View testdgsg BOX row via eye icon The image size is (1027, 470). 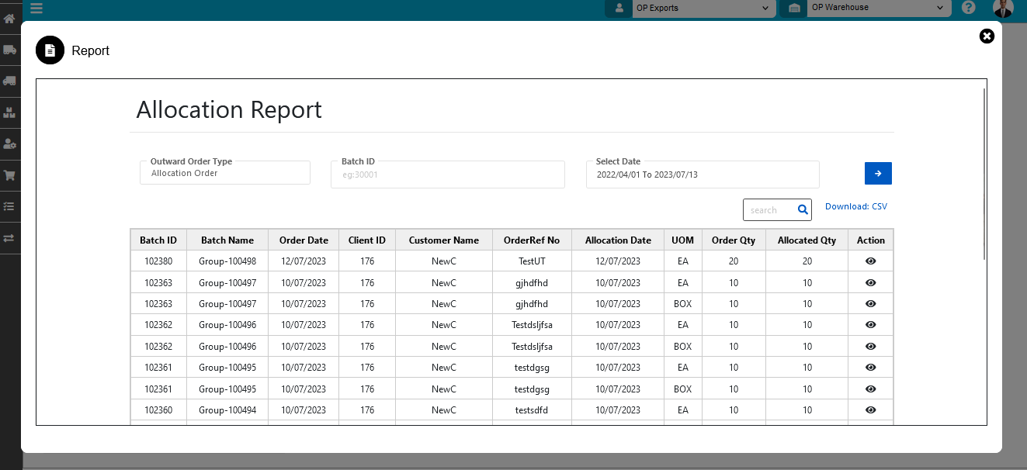870,389
